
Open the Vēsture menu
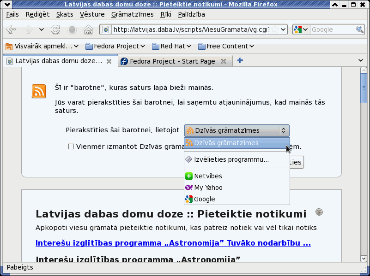tap(92, 14)
